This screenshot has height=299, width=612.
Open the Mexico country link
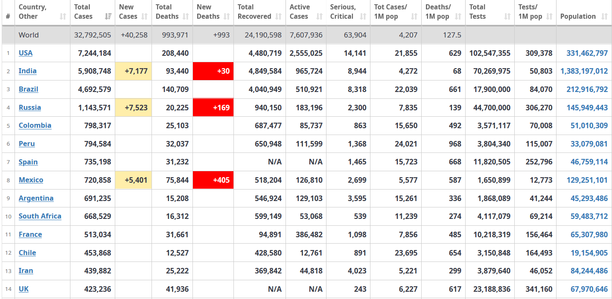tap(31, 180)
